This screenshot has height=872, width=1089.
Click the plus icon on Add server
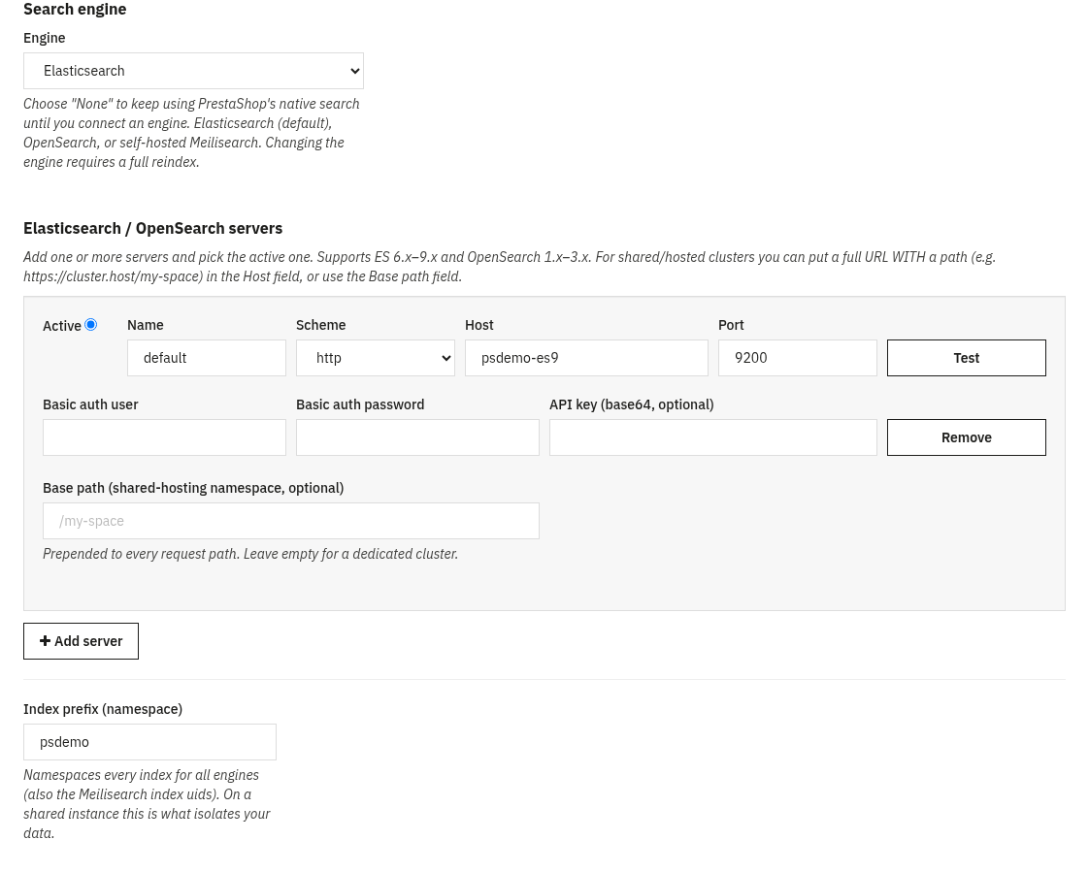click(x=46, y=641)
